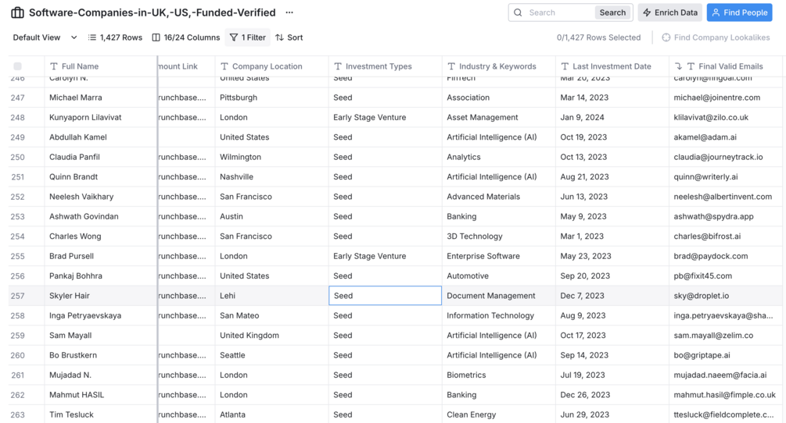Expand the Default View dropdown

[x=45, y=37]
